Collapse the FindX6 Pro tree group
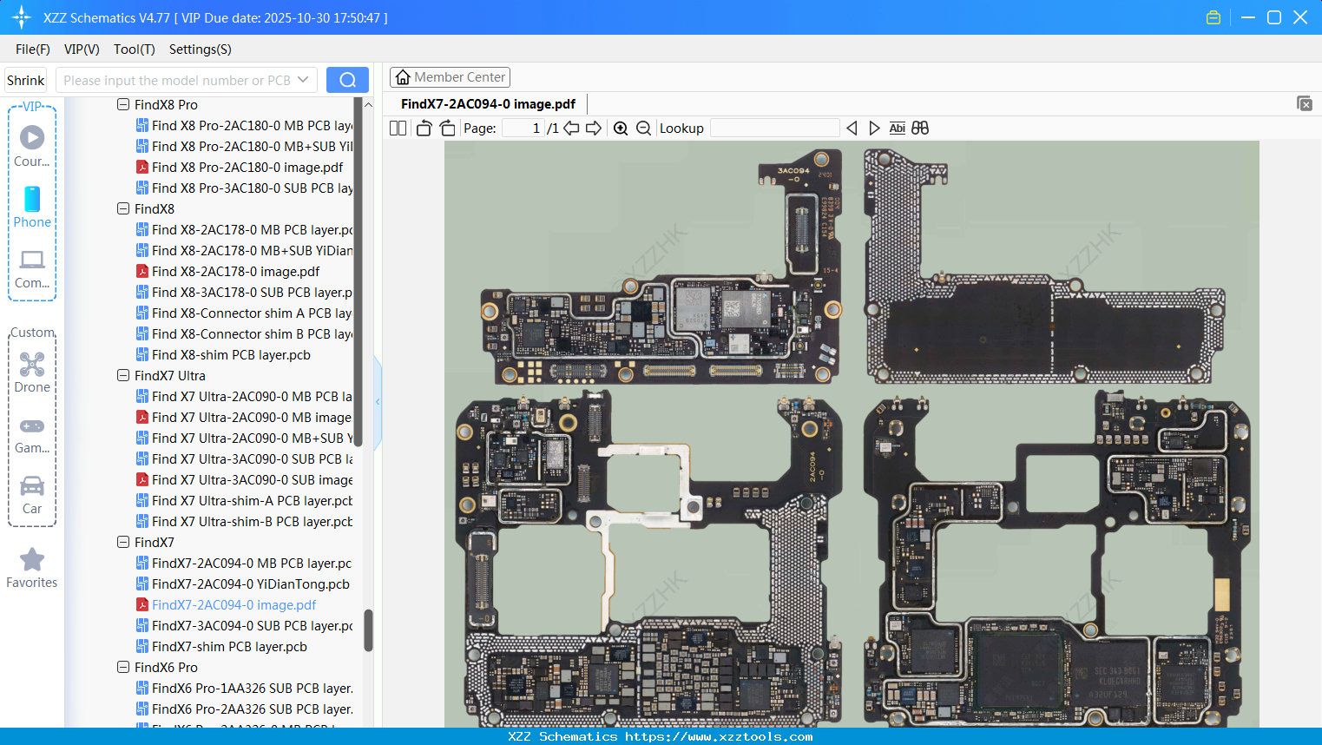The height and width of the screenshot is (745, 1322). point(123,667)
